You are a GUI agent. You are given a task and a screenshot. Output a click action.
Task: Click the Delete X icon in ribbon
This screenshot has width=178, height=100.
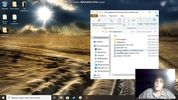coord(133,20)
